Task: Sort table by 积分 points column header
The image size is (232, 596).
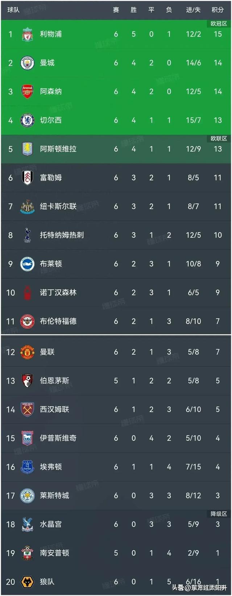Action: pyautogui.click(x=217, y=10)
